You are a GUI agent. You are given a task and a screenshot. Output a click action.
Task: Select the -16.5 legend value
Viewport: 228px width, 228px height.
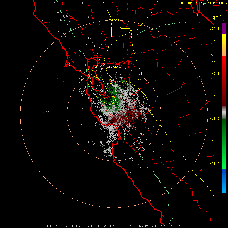pos(215,119)
